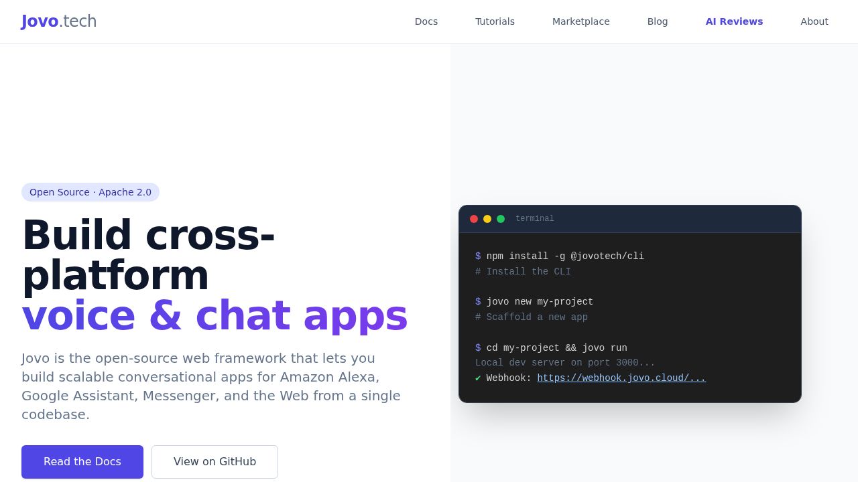Select the AI Reviews nav item

pos(734,21)
